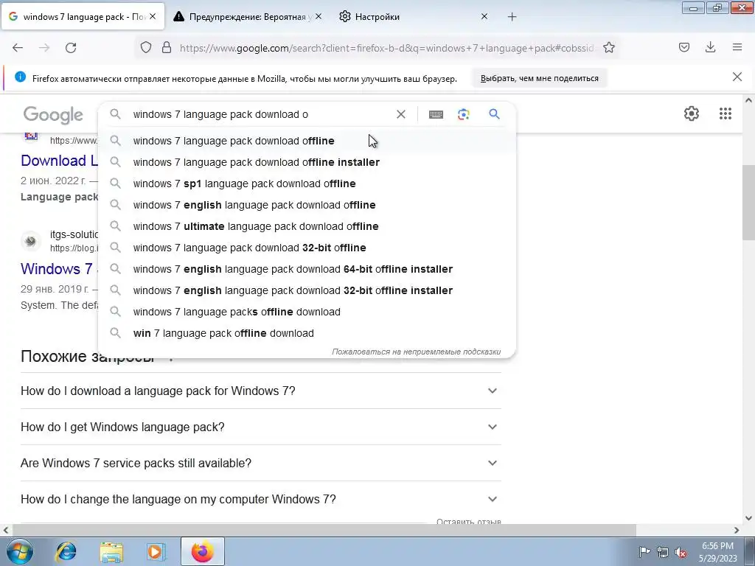This screenshot has height=566, width=755.
Task: Click 'Выбрать, чем мне поделиться' button
Action: tap(539, 78)
